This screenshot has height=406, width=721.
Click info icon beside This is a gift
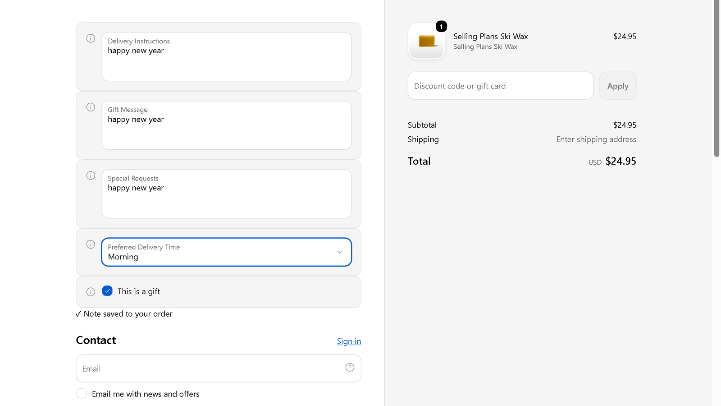point(91,292)
